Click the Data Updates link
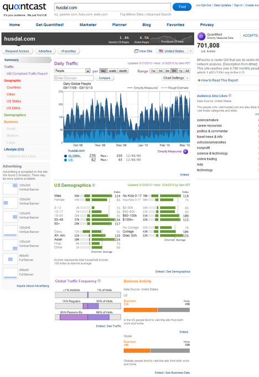The width and height of the screenshot is (259, 377). [222, 5]
